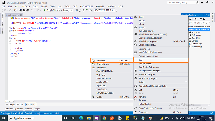Screen dimensions: 215x121
Task: Click the Windows Start button
Action: coord(4,118)
